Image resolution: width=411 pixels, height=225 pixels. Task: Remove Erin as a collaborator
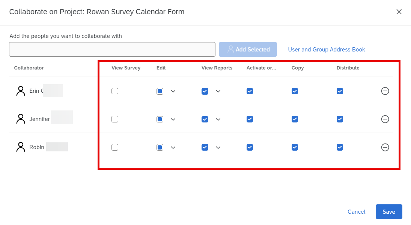tap(385, 91)
